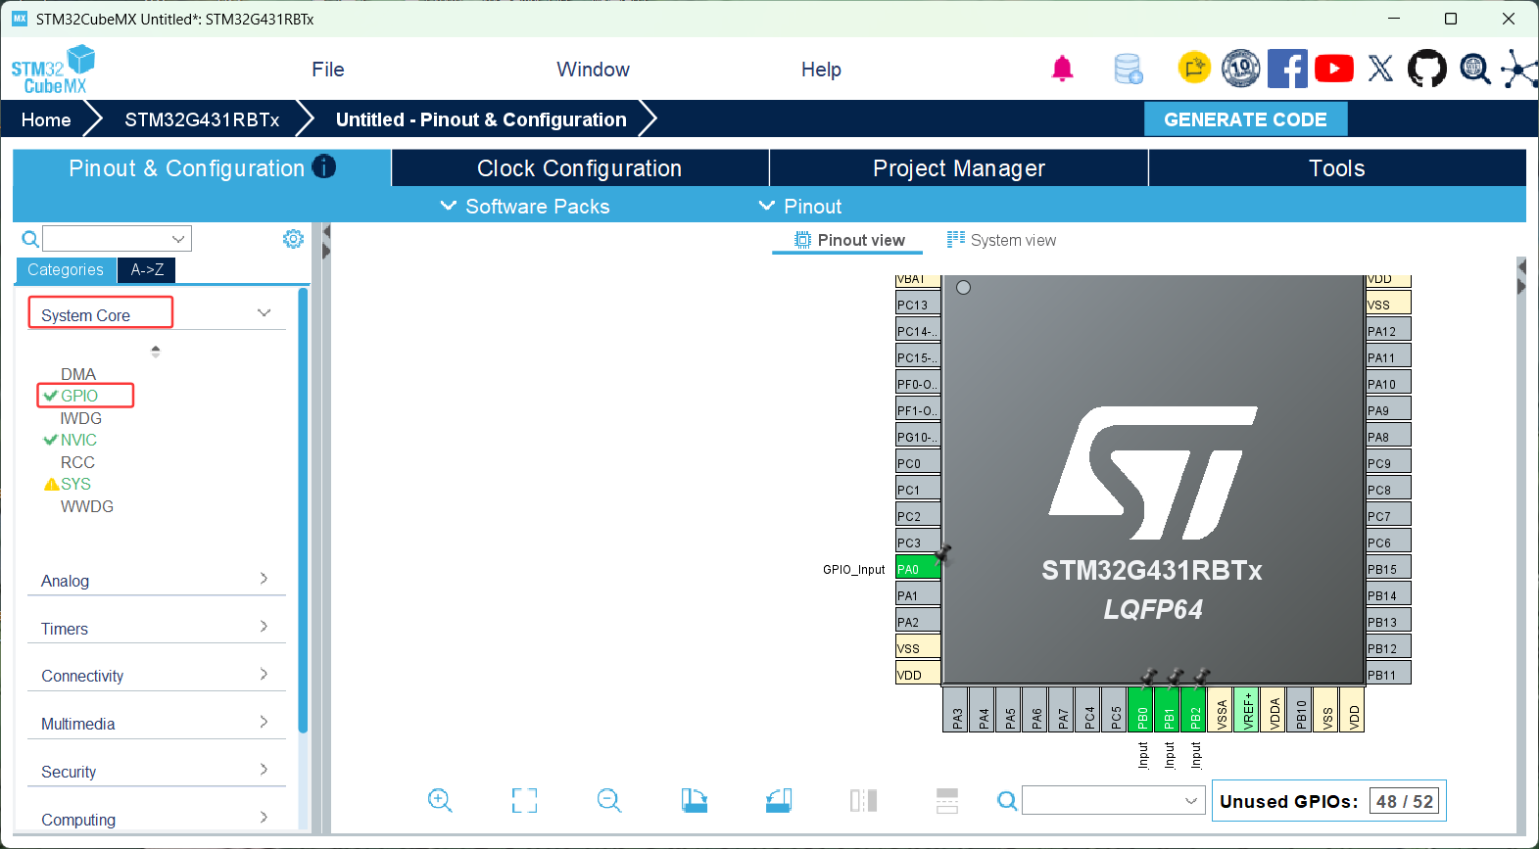Click the STM32G431RBTx breadcrumb
This screenshot has width=1539, height=849.
click(x=202, y=119)
